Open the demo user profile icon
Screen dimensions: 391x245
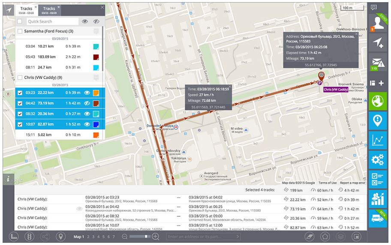coord(378,23)
